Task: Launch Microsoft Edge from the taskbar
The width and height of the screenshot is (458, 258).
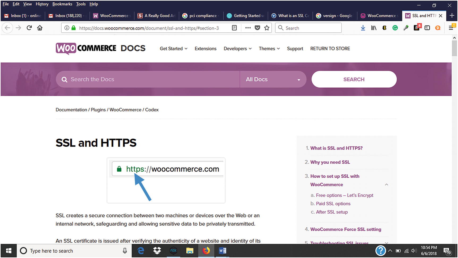Action: coord(141,251)
